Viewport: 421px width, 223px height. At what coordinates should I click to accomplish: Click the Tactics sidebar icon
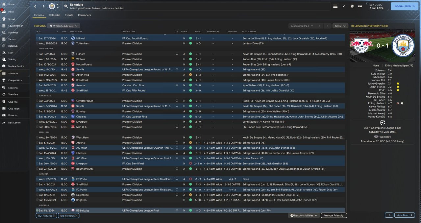pyautogui.click(x=4, y=39)
